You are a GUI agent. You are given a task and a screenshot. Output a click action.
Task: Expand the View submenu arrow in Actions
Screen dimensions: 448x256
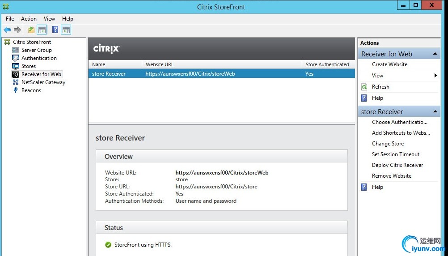(435, 76)
